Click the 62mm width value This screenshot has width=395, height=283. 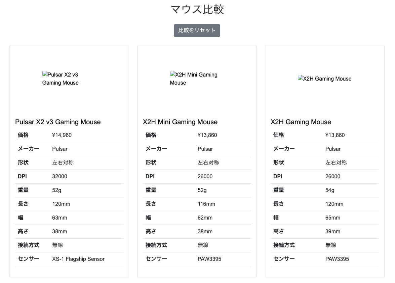coord(205,218)
